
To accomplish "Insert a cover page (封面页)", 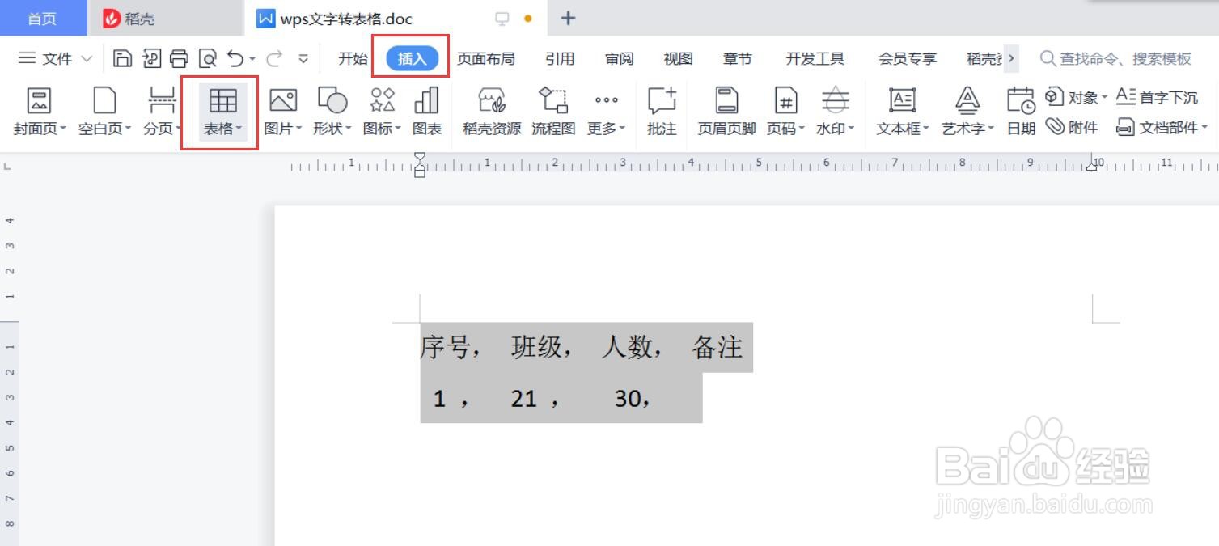I will [40, 111].
